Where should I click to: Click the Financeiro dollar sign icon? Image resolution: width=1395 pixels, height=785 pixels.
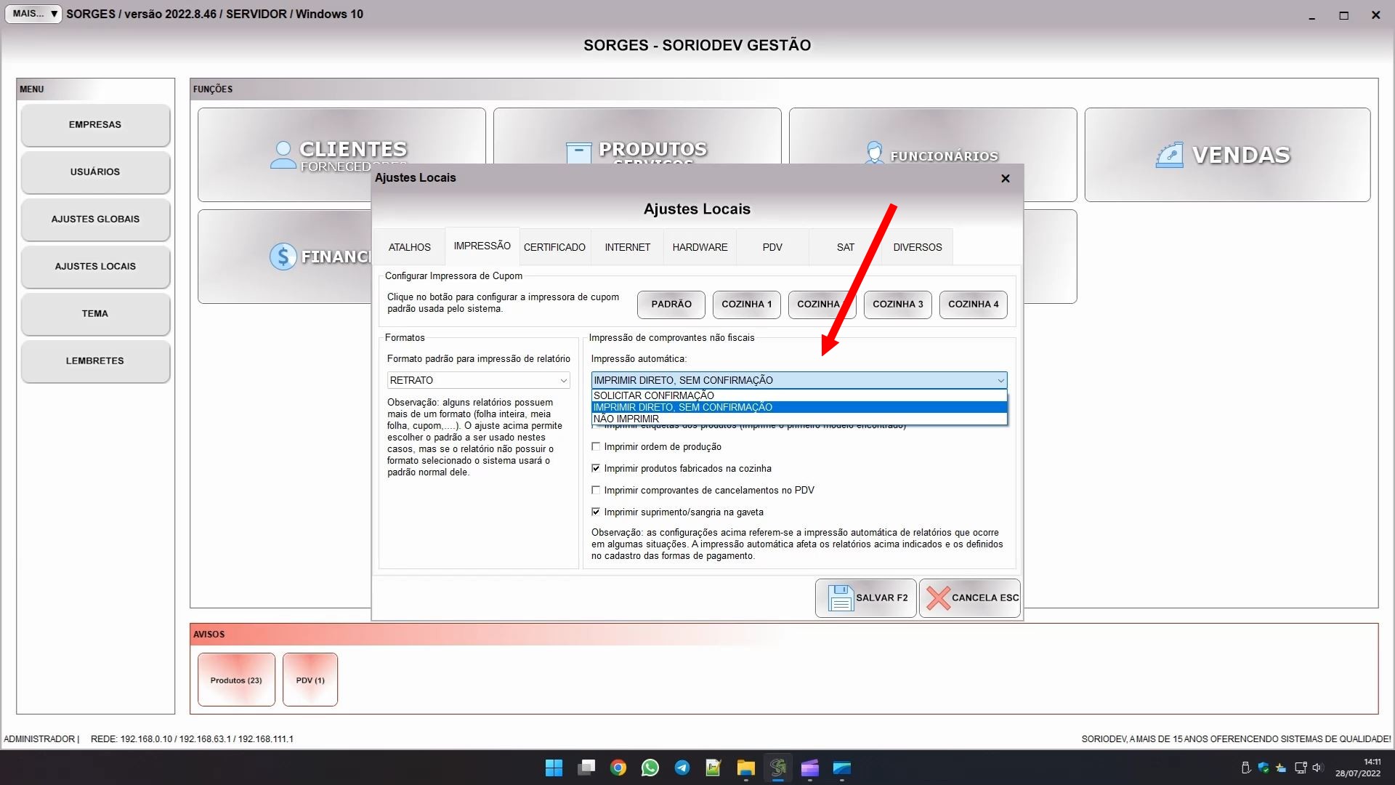pos(283,257)
